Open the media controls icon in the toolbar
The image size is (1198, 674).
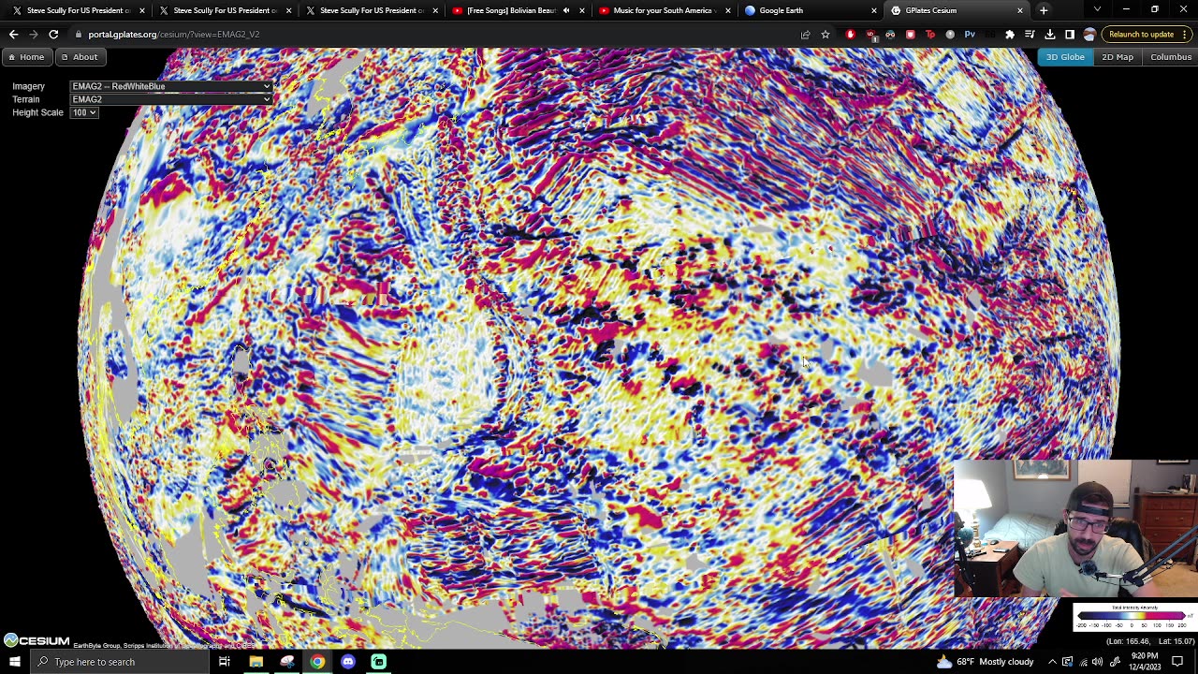click(1030, 35)
